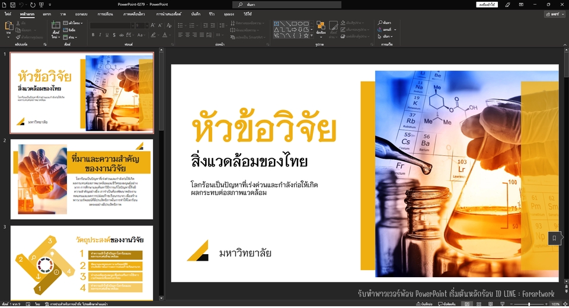This screenshot has width=569, height=308.
Task: Open Clipboard group dialog launcher
Action: 45,44
